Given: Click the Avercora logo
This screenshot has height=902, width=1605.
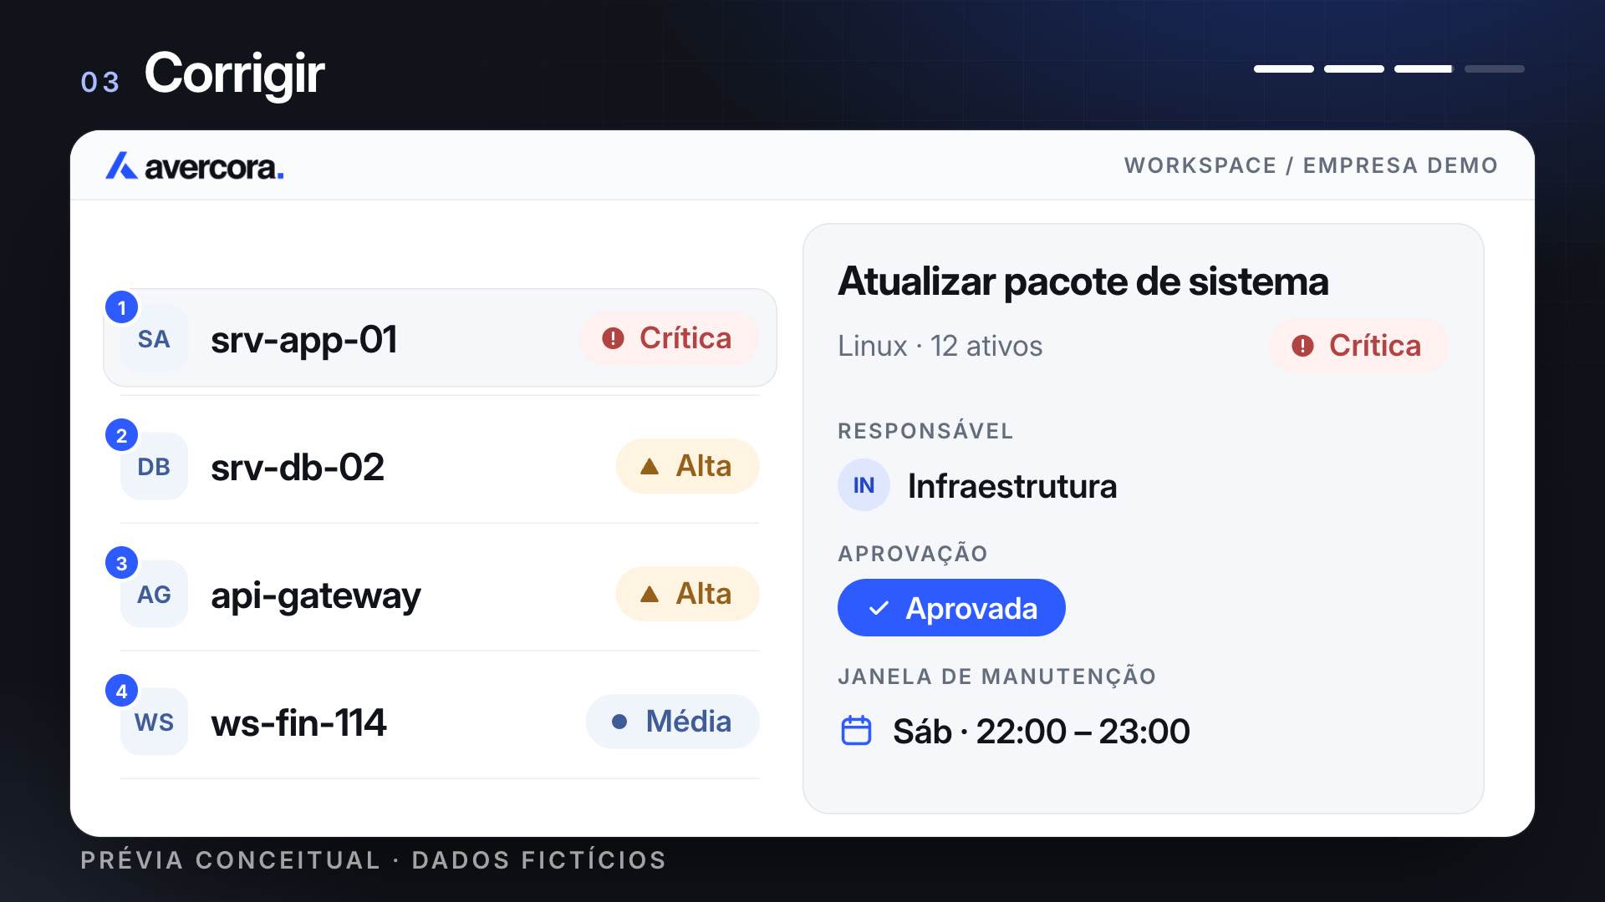Looking at the screenshot, I should tap(194, 166).
